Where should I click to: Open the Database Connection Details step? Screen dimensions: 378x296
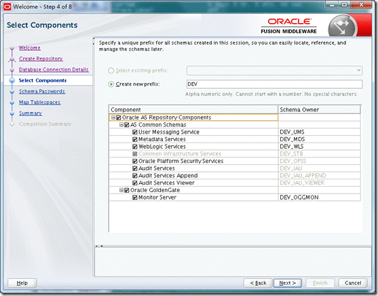click(54, 70)
